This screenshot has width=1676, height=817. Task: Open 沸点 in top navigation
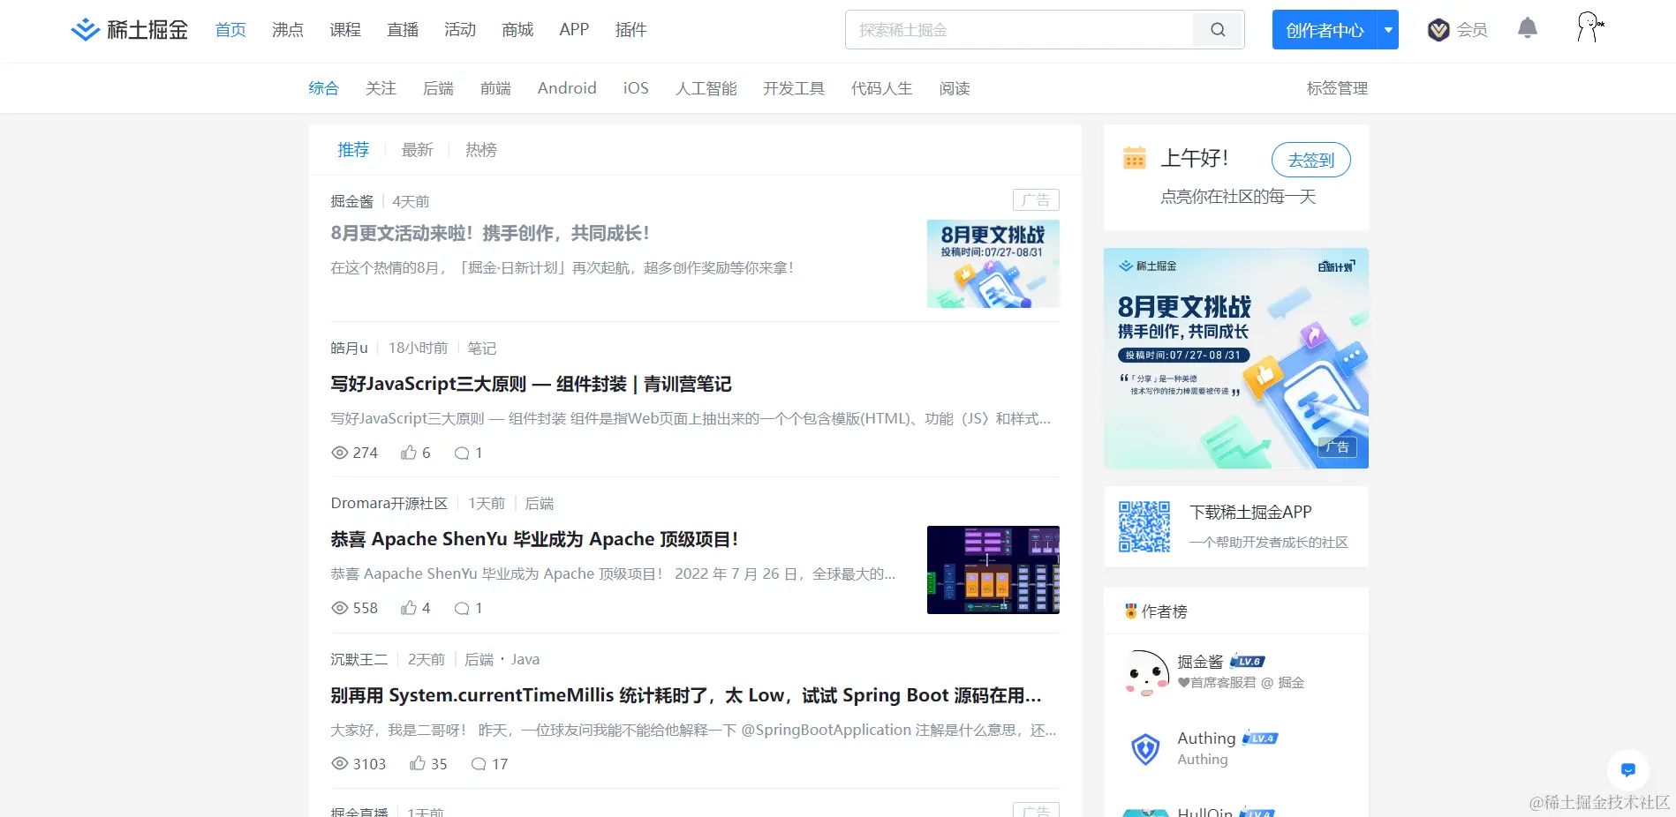coord(288,30)
